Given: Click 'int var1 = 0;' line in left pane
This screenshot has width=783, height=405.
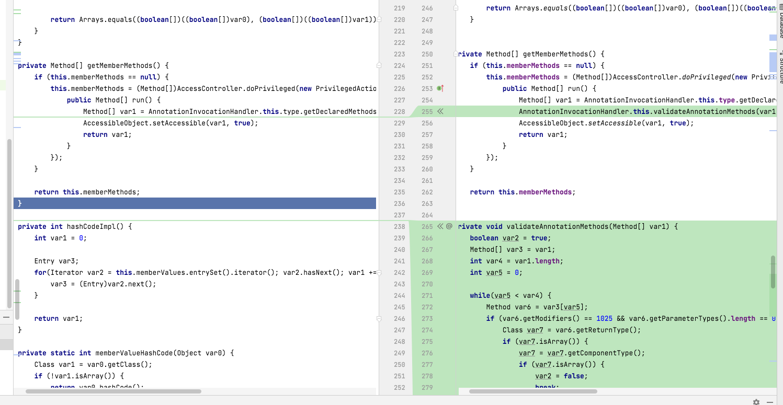Looking at the screenshot, I should coord(61,238).
